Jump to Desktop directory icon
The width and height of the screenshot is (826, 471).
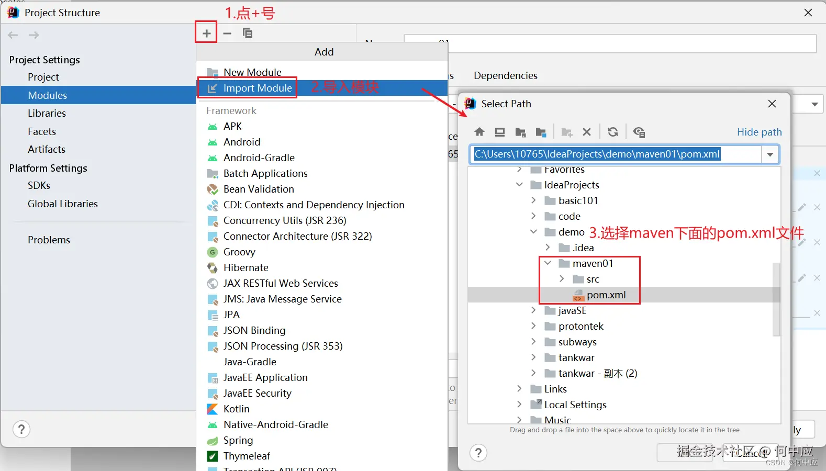500,132
